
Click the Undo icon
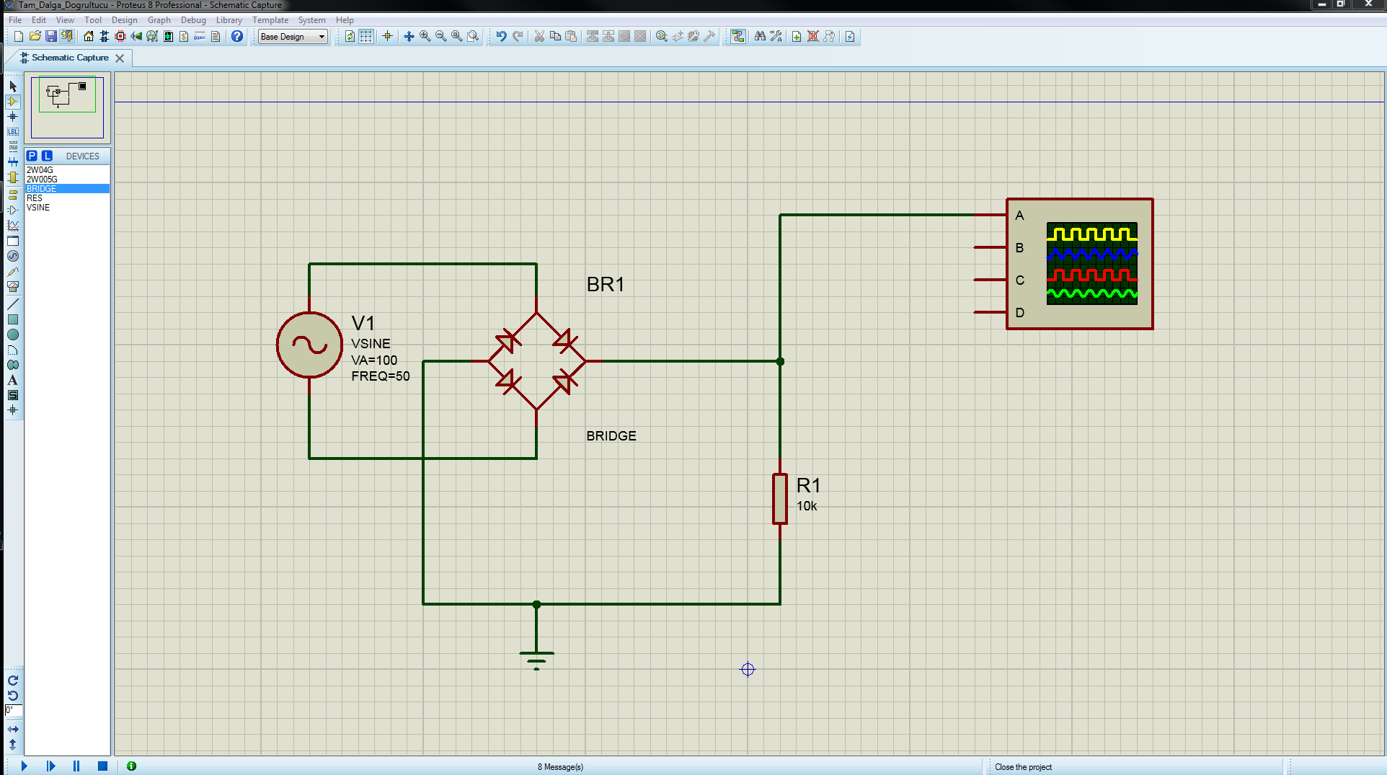click(501, 36)
